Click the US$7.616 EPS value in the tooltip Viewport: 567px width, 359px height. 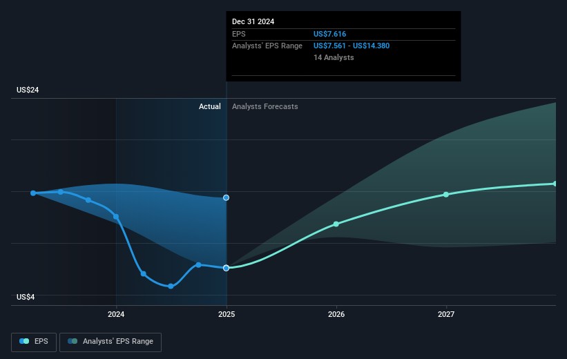329,34
